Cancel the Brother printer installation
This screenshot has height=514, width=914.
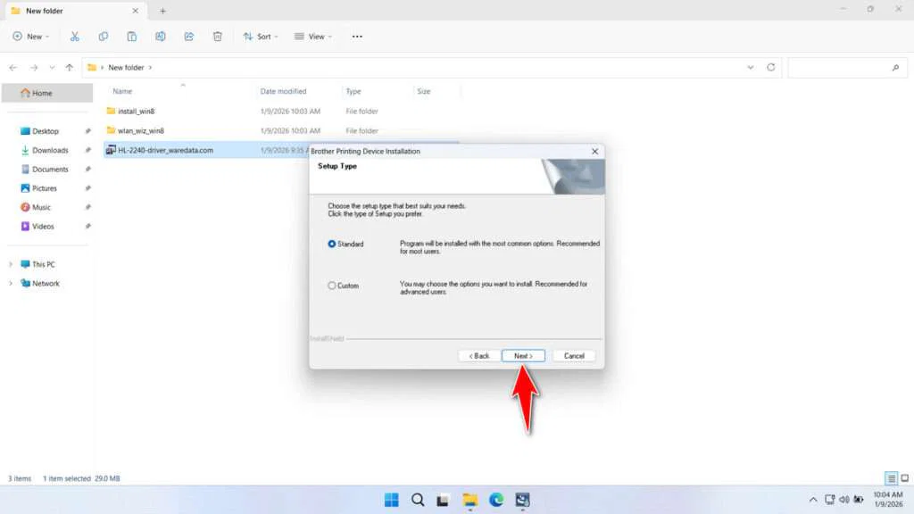coord(574,355)
